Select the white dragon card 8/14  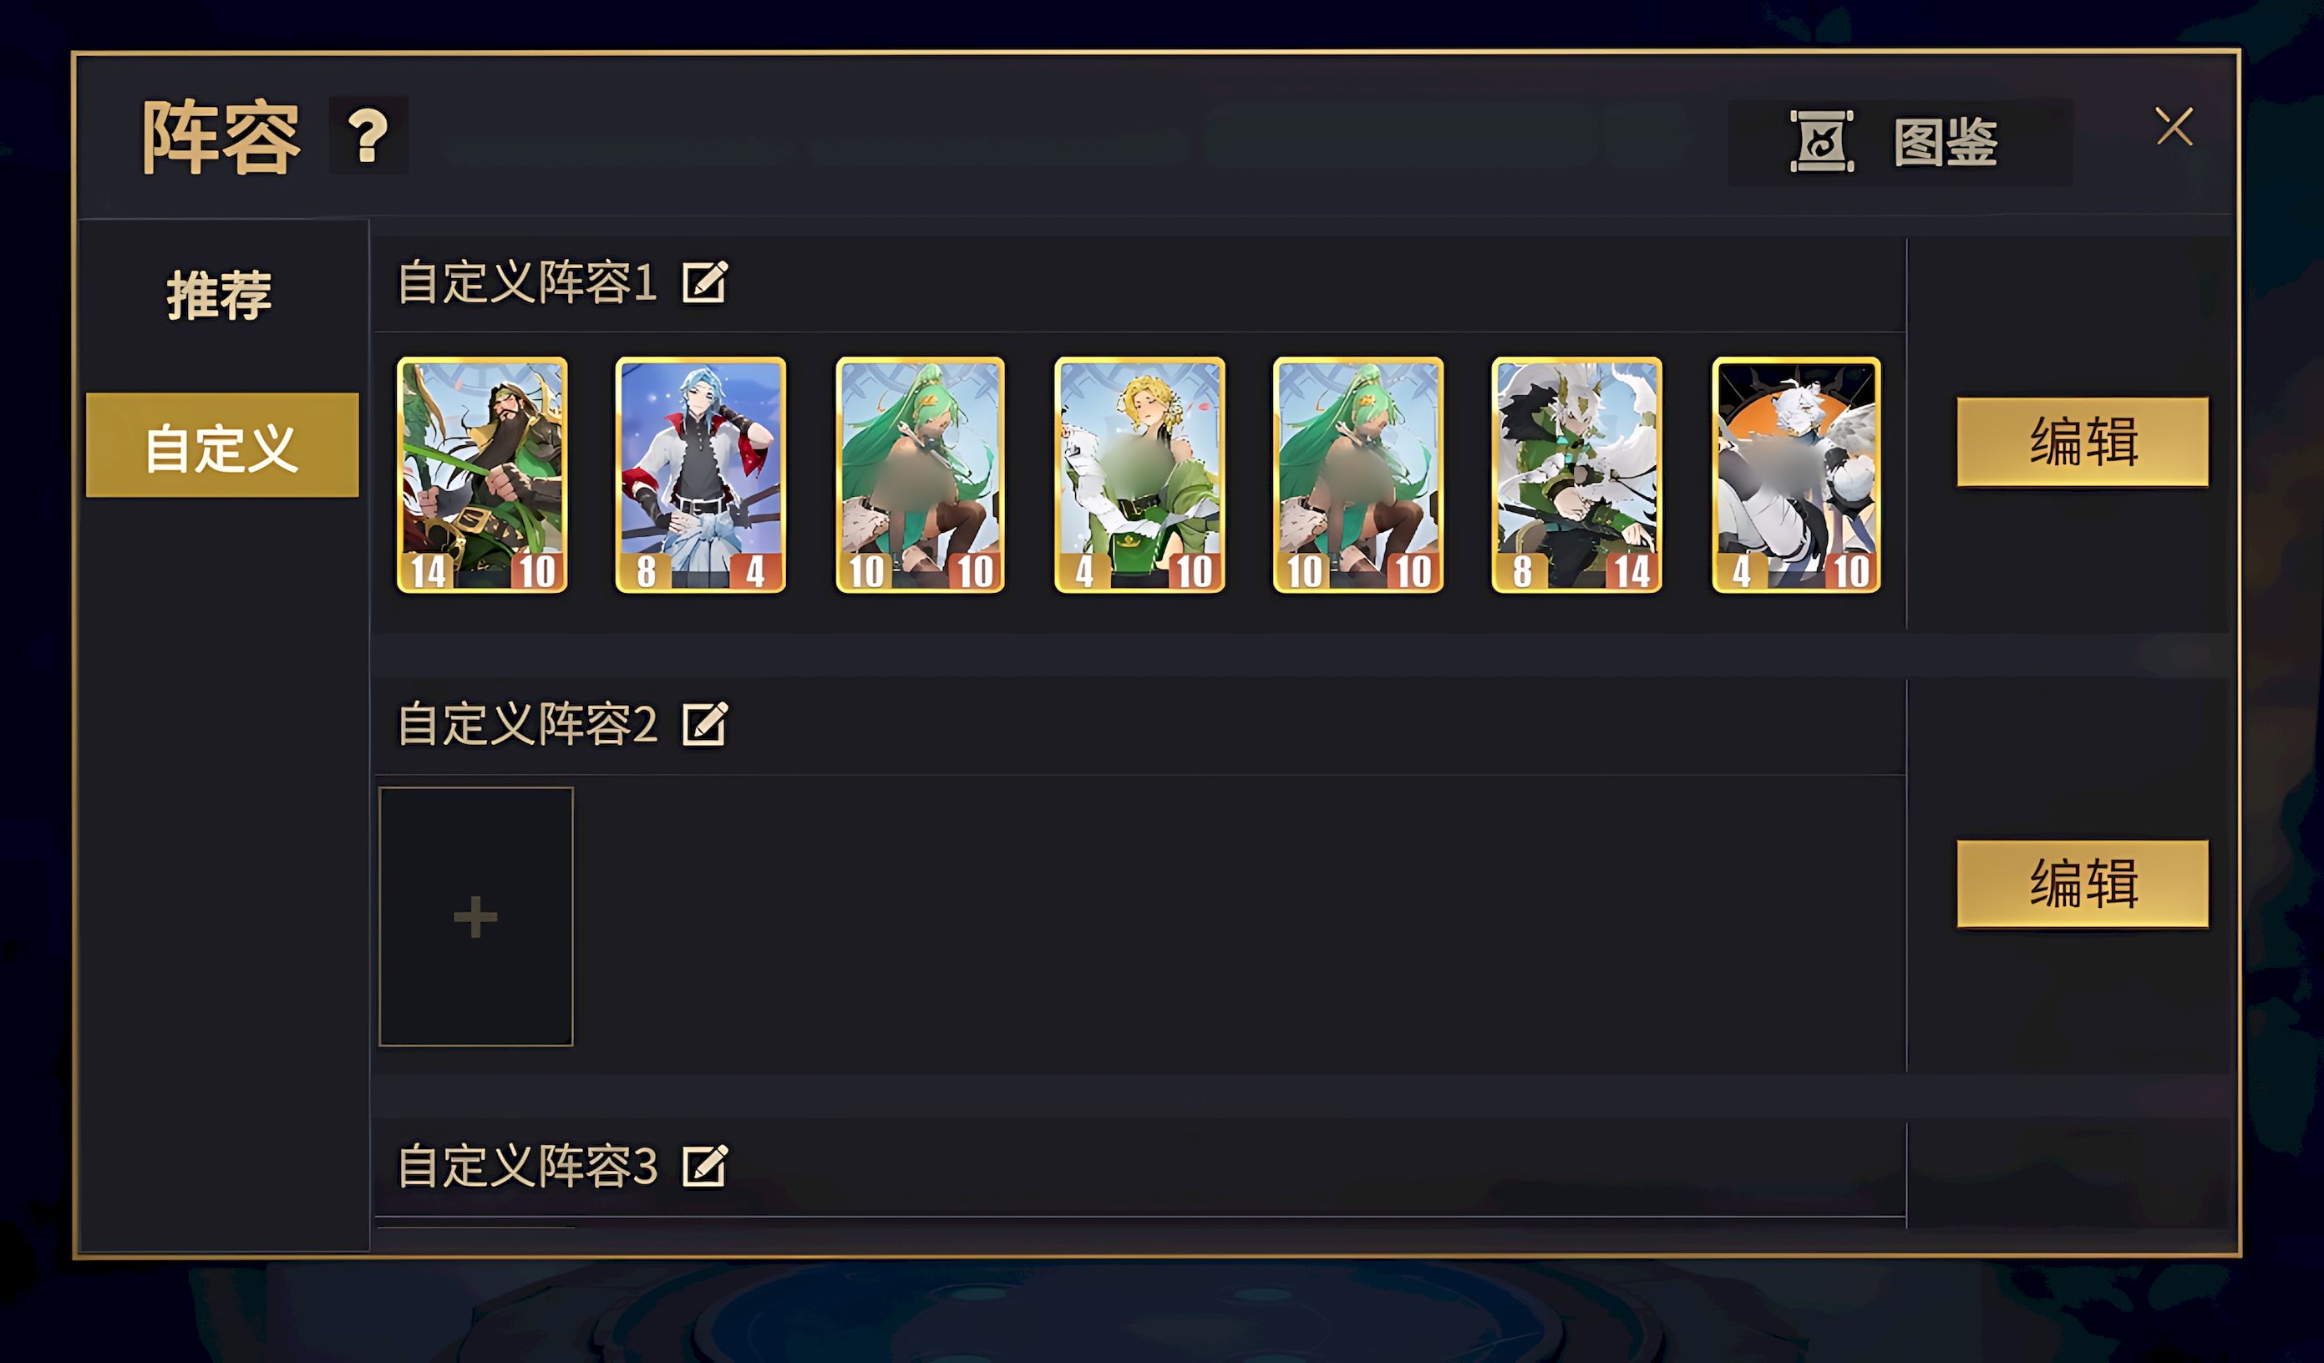tap(1577, 475)
